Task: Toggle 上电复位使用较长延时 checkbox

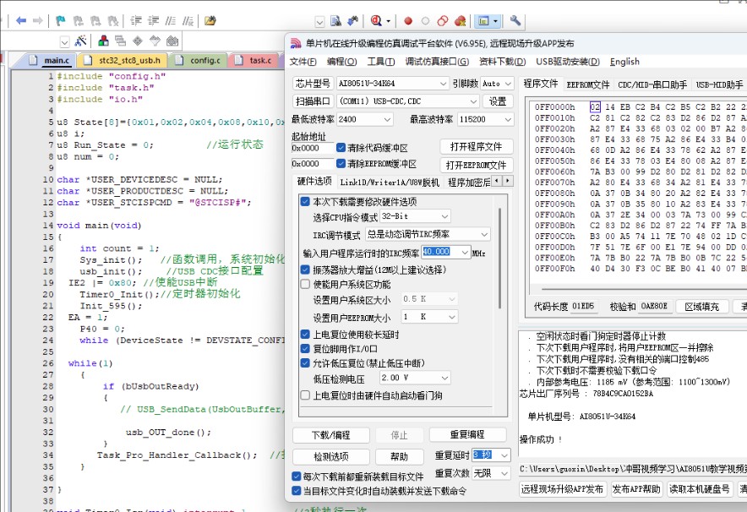Action: 305,335
